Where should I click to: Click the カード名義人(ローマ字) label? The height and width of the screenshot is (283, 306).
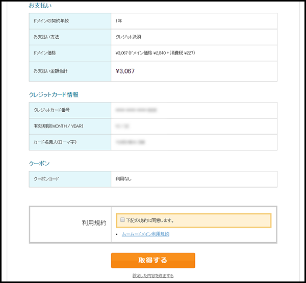(56, 142)
